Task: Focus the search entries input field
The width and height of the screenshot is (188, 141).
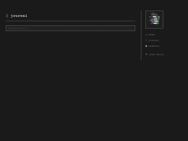Action: (x=70, y=28)
